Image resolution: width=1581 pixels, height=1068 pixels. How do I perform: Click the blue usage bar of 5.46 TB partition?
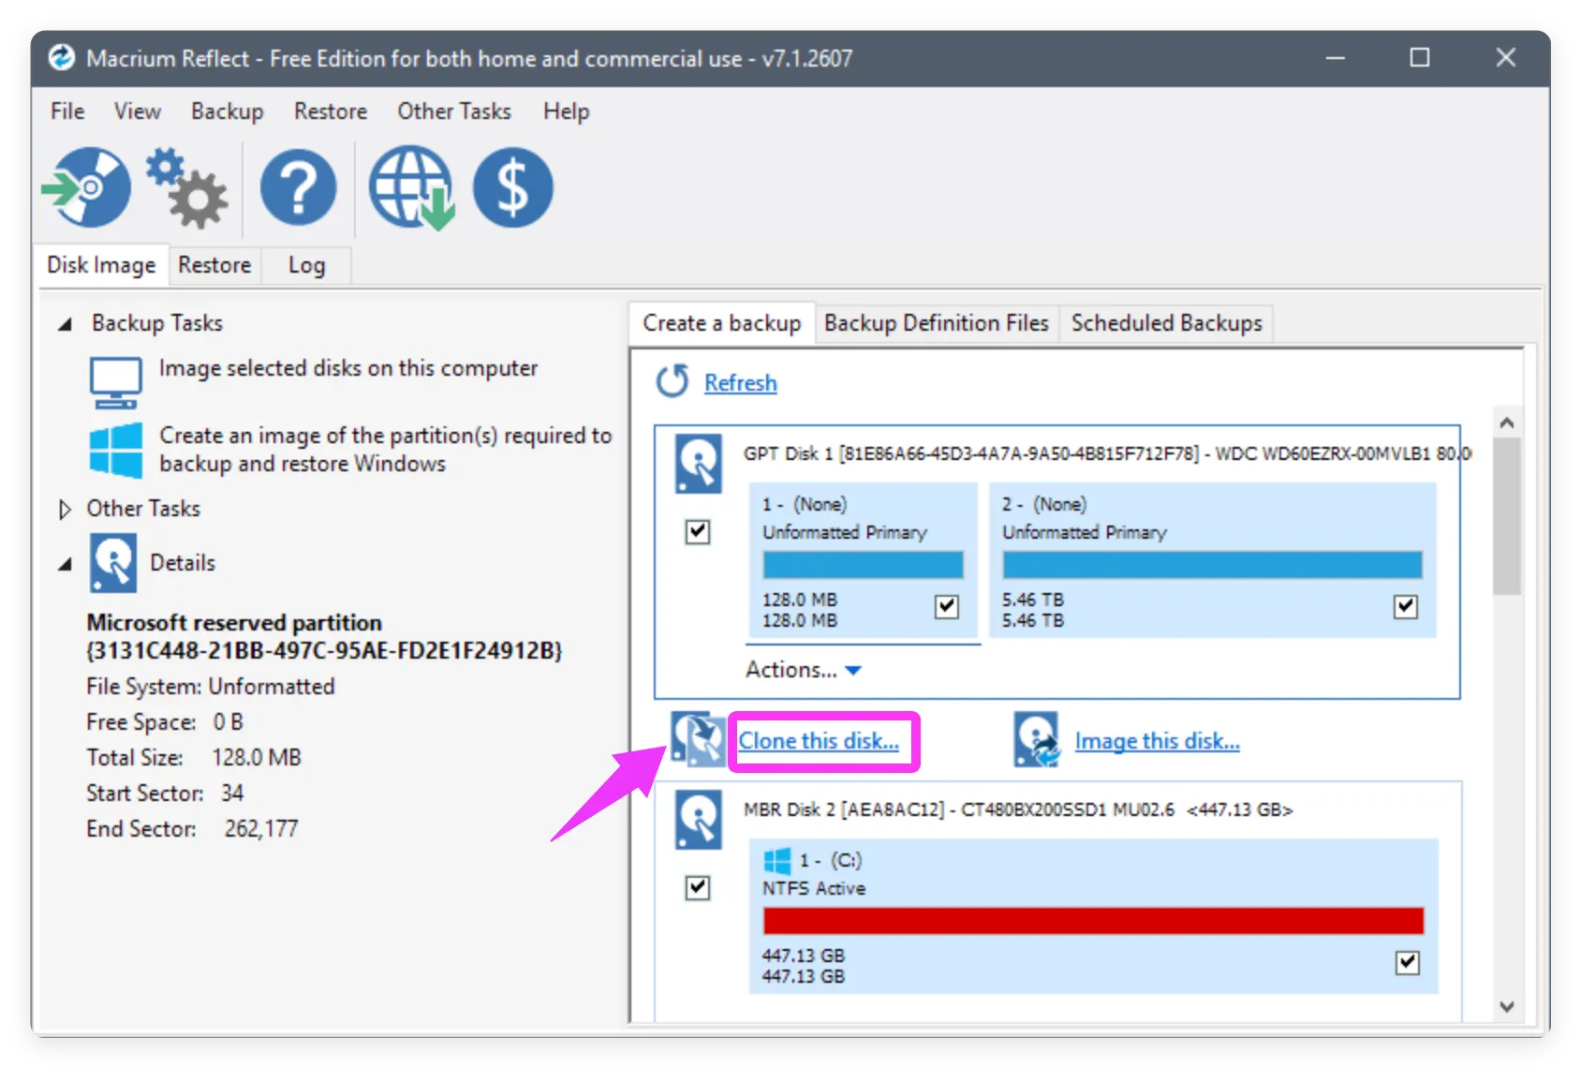tap(1212, 565)
